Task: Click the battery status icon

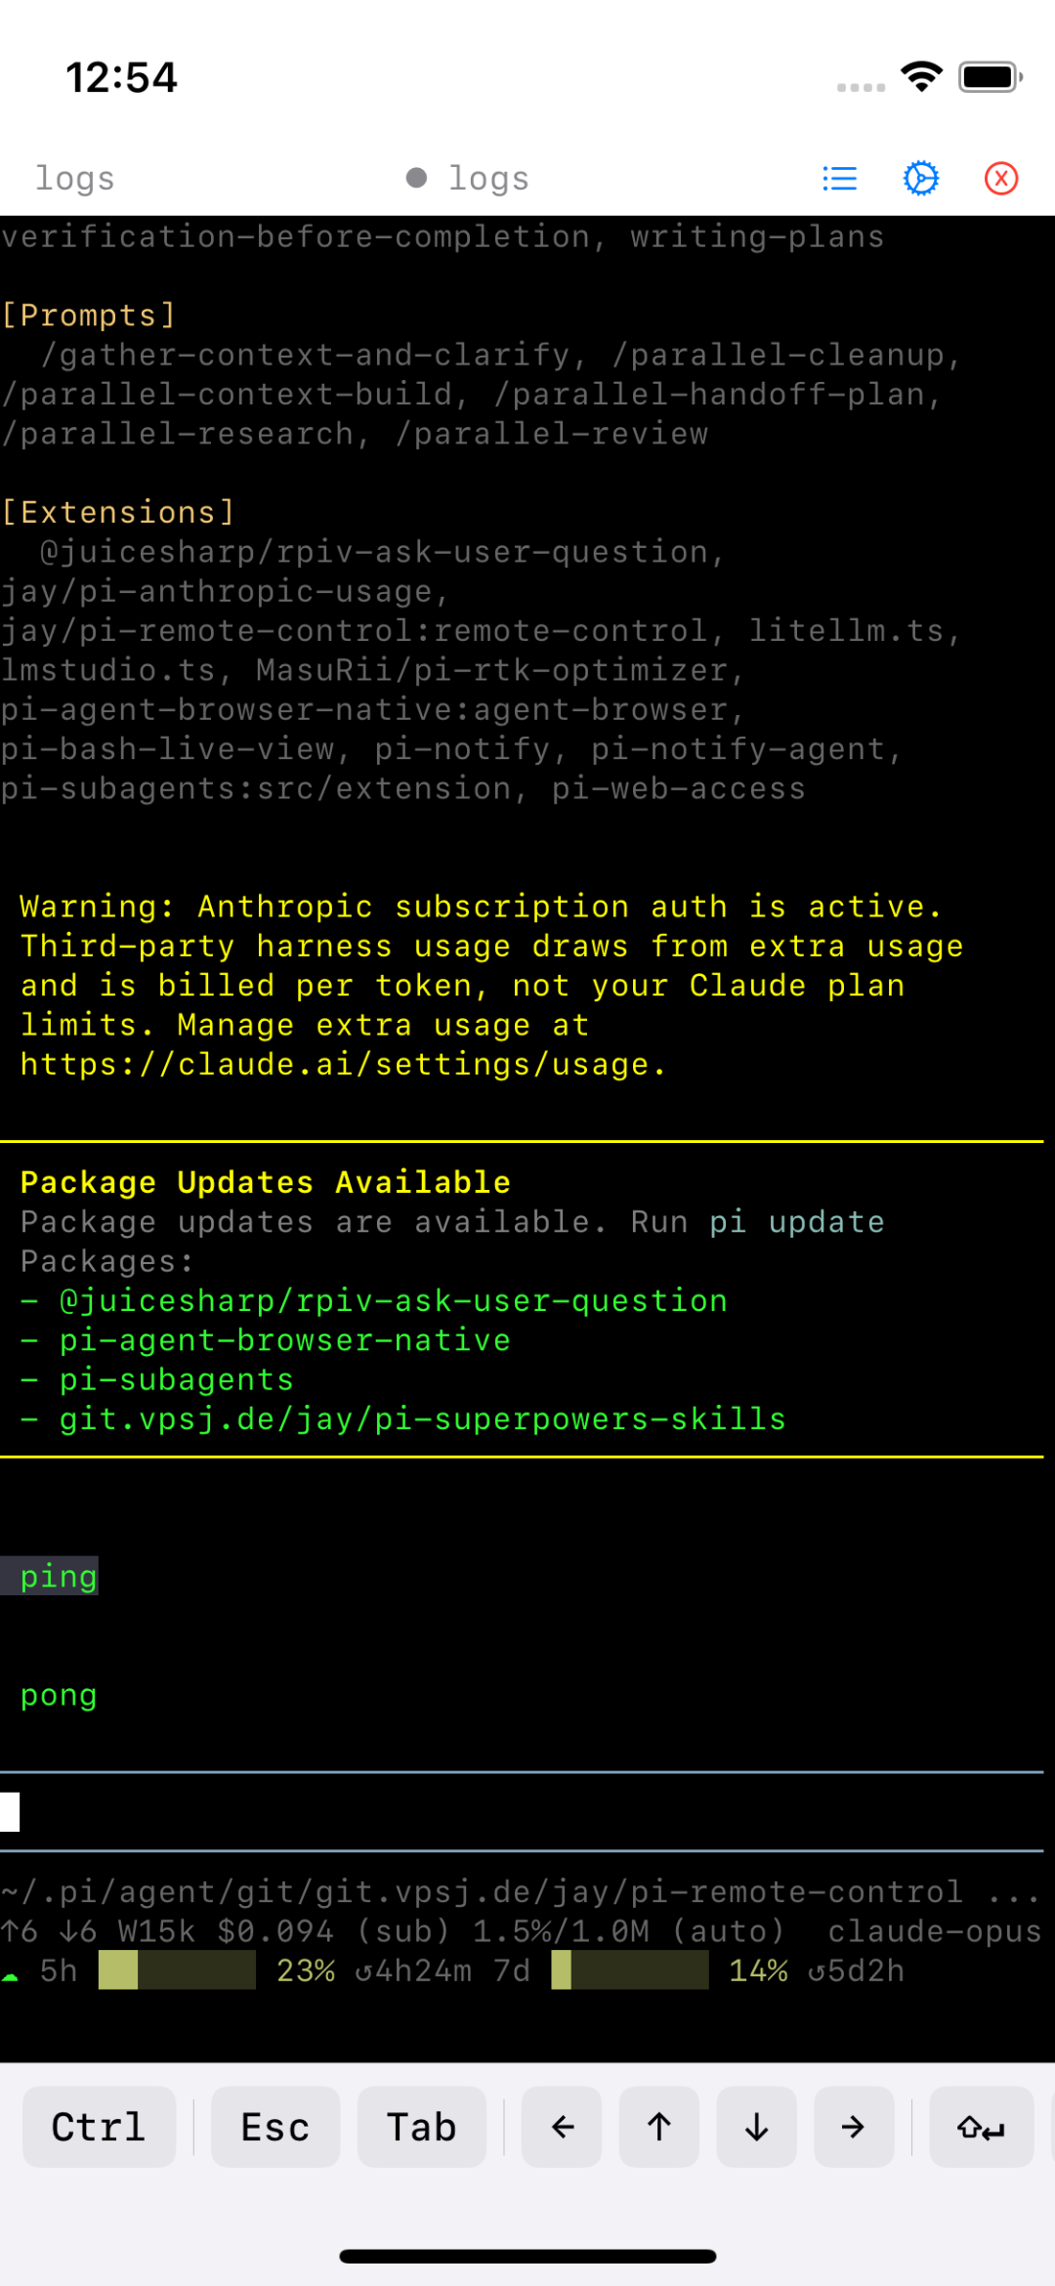Action: click(x=991, y=76)
